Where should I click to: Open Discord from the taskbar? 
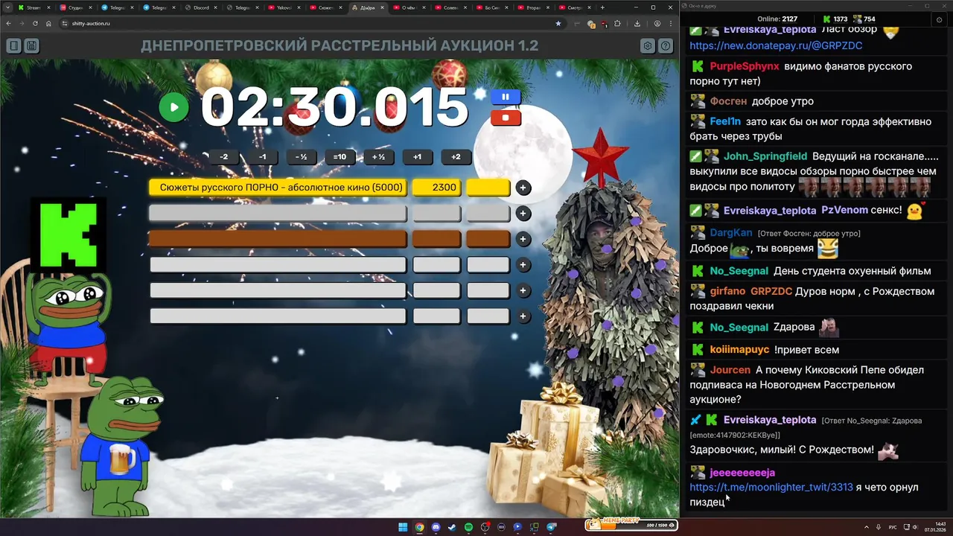(436, 526)
